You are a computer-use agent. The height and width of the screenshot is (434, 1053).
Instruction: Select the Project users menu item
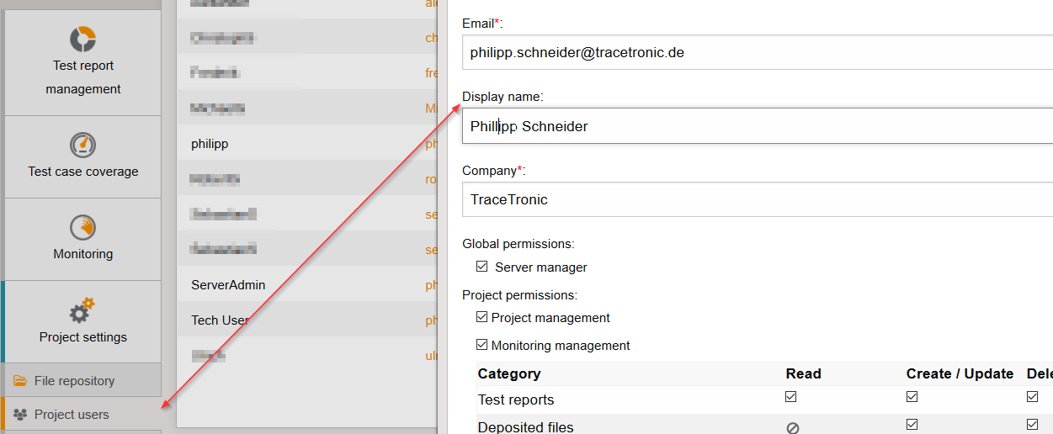(x=72, y=415)
